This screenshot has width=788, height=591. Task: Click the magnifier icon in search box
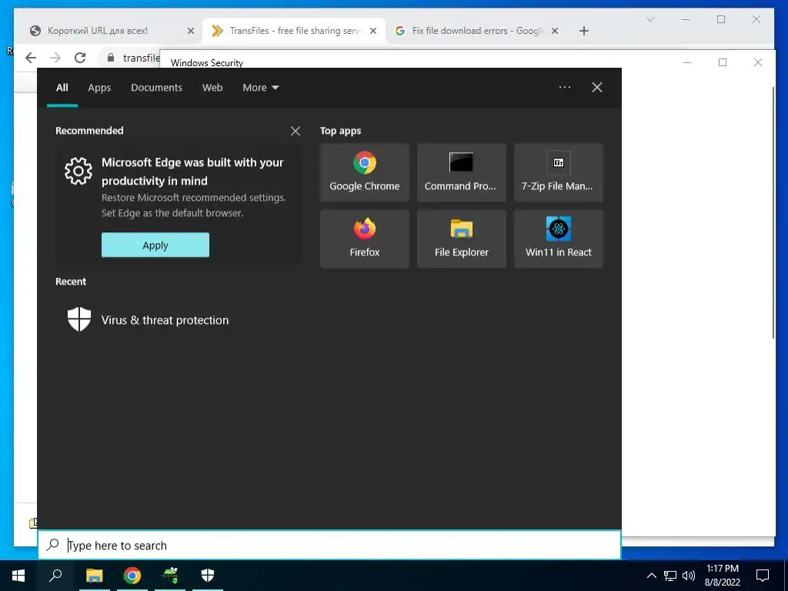53,545
